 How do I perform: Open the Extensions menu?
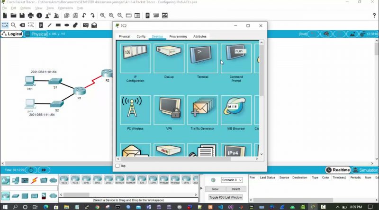(x=65, y=8)
